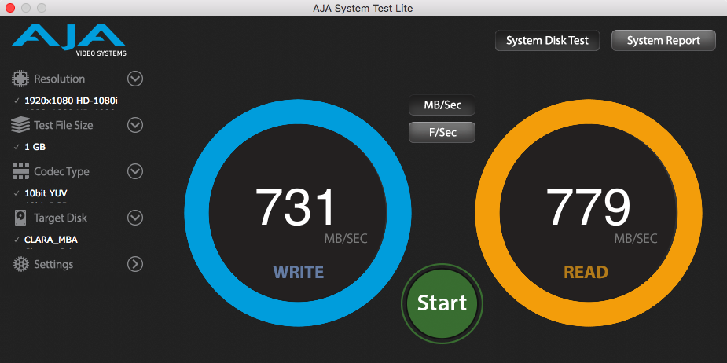Click the Codec Type label

(61, 171)
